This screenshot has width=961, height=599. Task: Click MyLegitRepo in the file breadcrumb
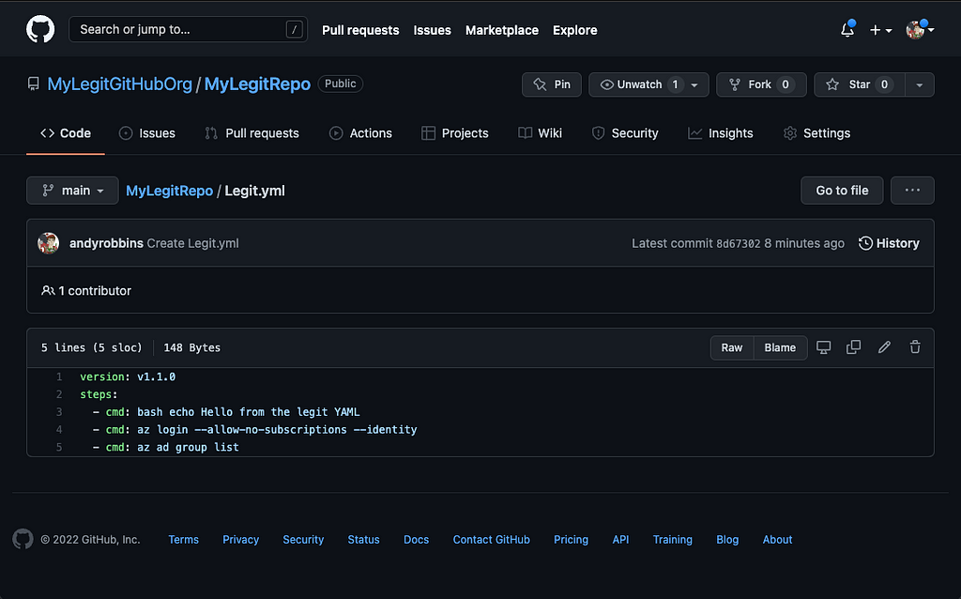(169, 191)
